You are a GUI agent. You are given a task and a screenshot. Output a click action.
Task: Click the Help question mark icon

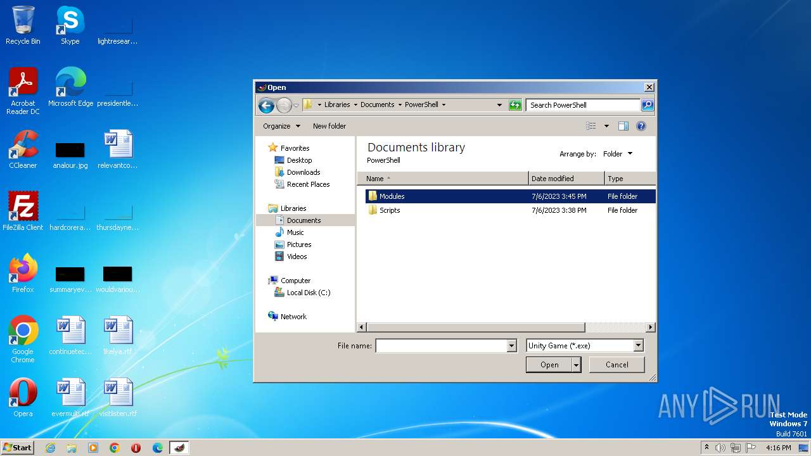click(641, 126)
